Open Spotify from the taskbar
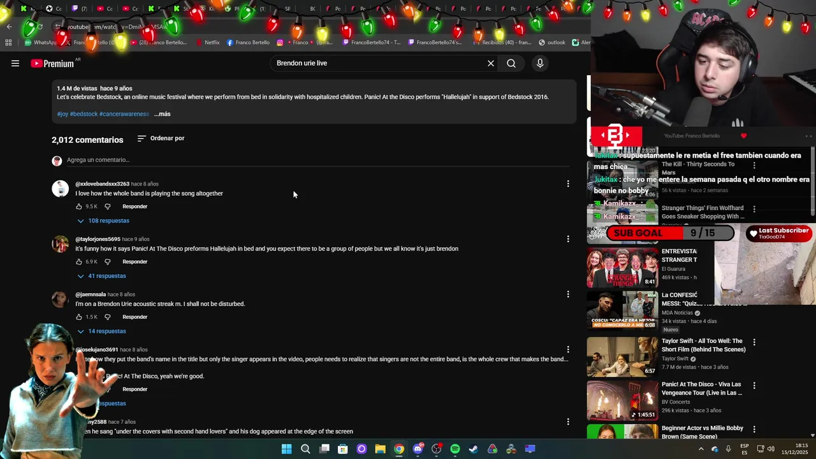 point(455,449)
